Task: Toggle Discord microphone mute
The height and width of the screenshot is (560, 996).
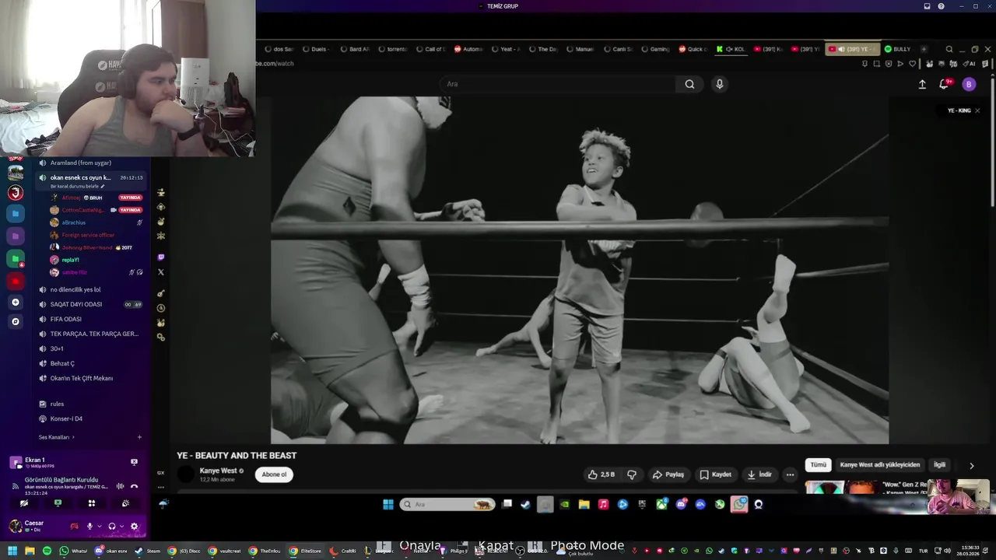Action: tap(89, 527)
